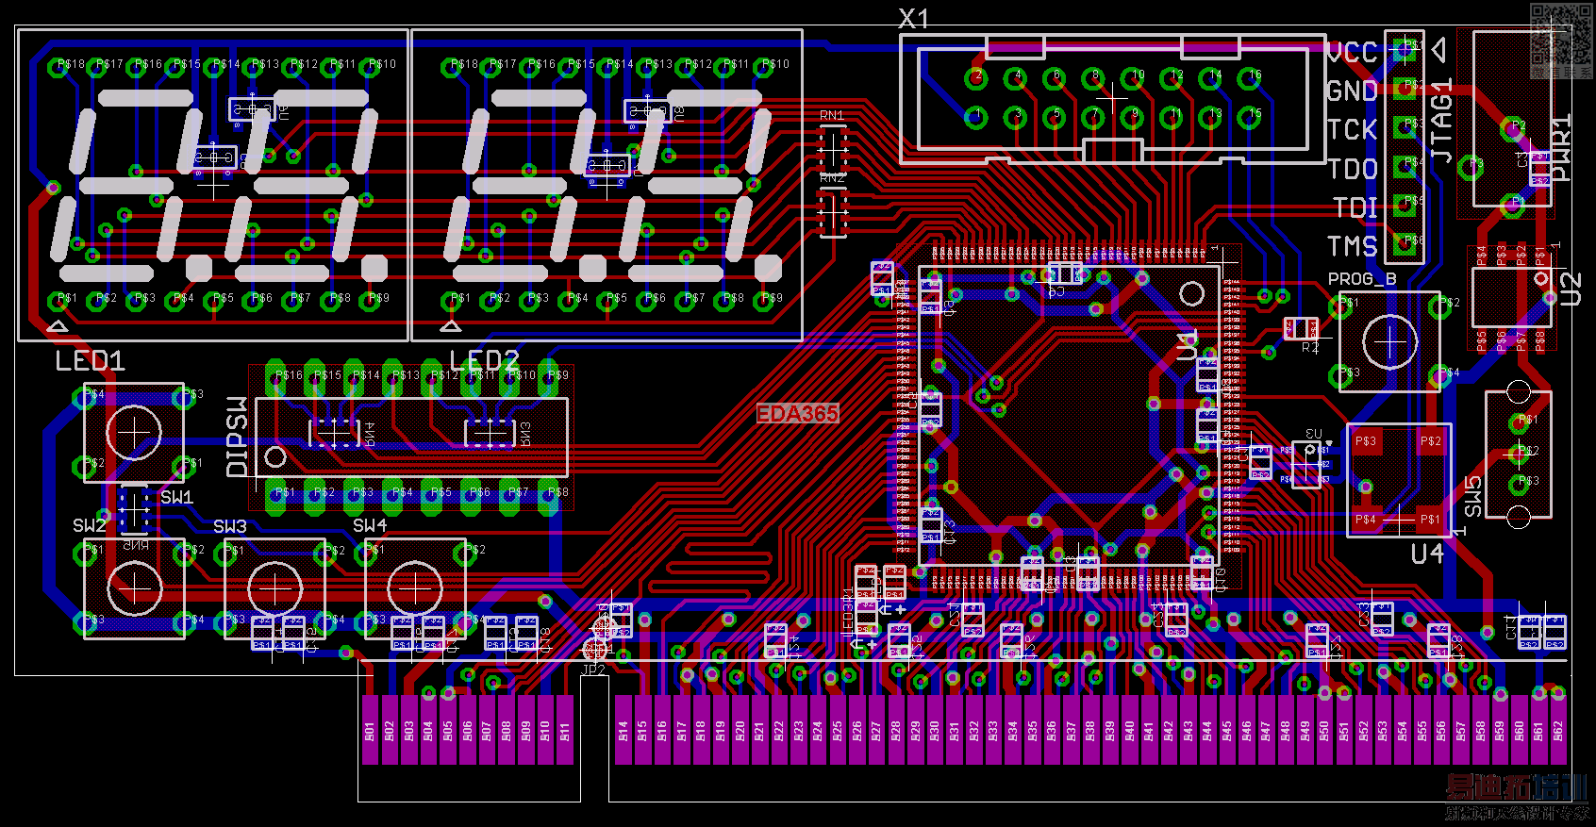Select the LED2 display label
The width and height of the screenshot is (1596, 827).
click(484, 361)
